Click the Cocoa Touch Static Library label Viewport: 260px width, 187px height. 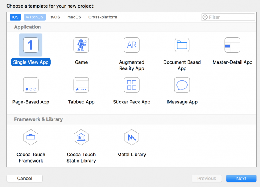point(81,157)
